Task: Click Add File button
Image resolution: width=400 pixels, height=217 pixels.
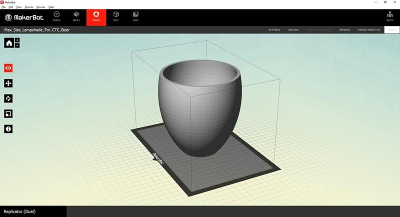Action: 293,30
